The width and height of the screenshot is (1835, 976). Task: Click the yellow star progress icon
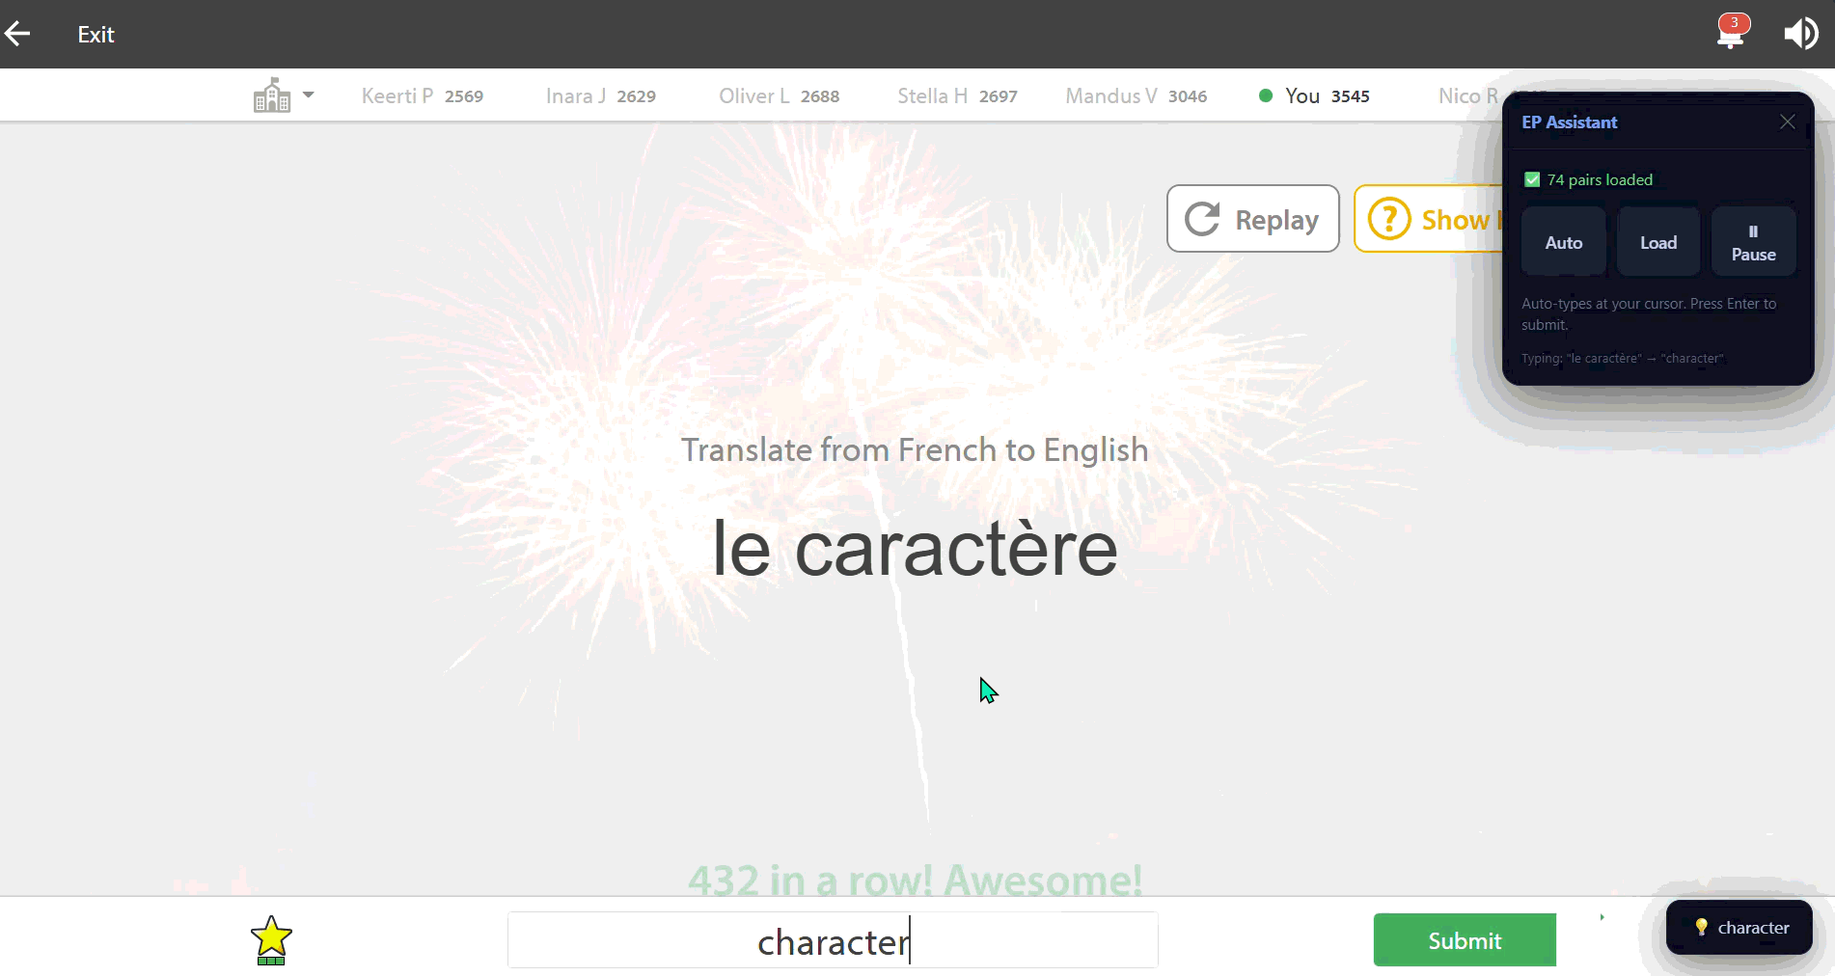(x=271, y=939)
